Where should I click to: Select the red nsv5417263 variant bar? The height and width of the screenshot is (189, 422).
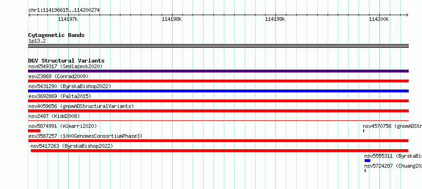pyautogui.click(x=220, y=151)
